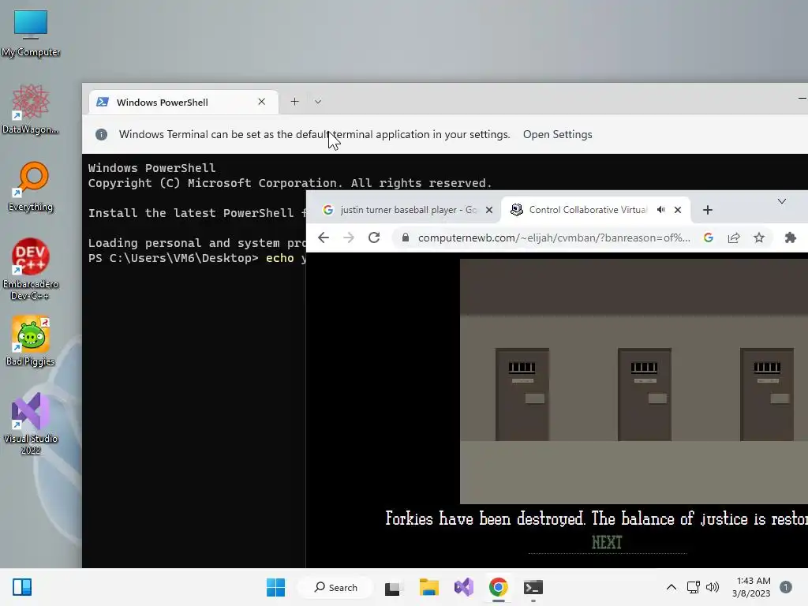Expand Chrome tab search chevron
The width and height of the screenshot is (808, 606).
[782, 201]
